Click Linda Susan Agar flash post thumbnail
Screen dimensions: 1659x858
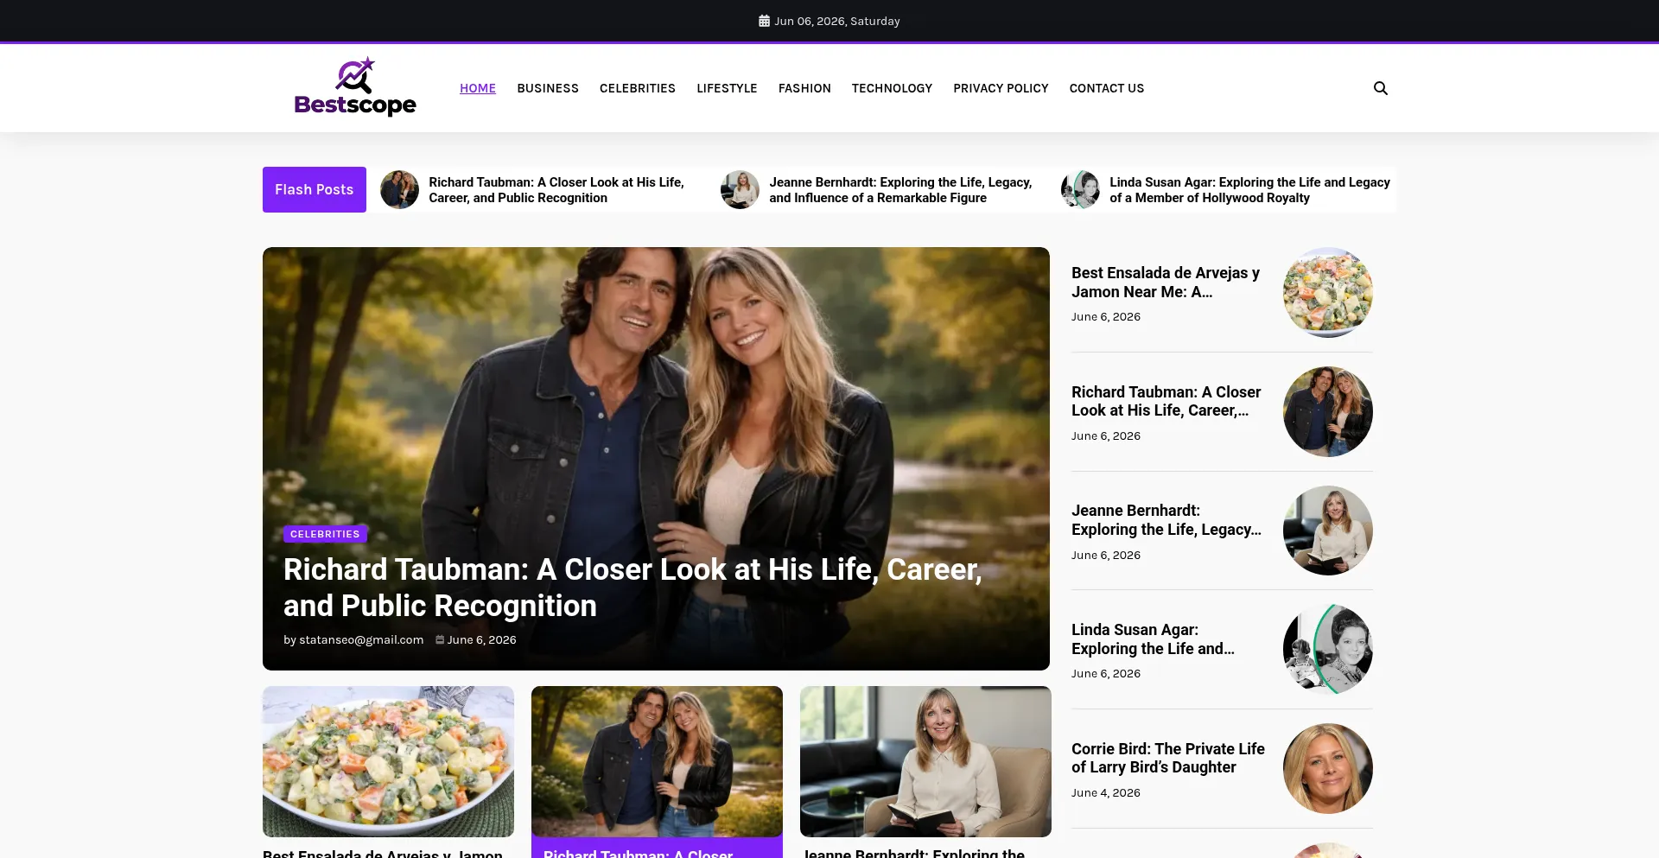coord(1080,189)
